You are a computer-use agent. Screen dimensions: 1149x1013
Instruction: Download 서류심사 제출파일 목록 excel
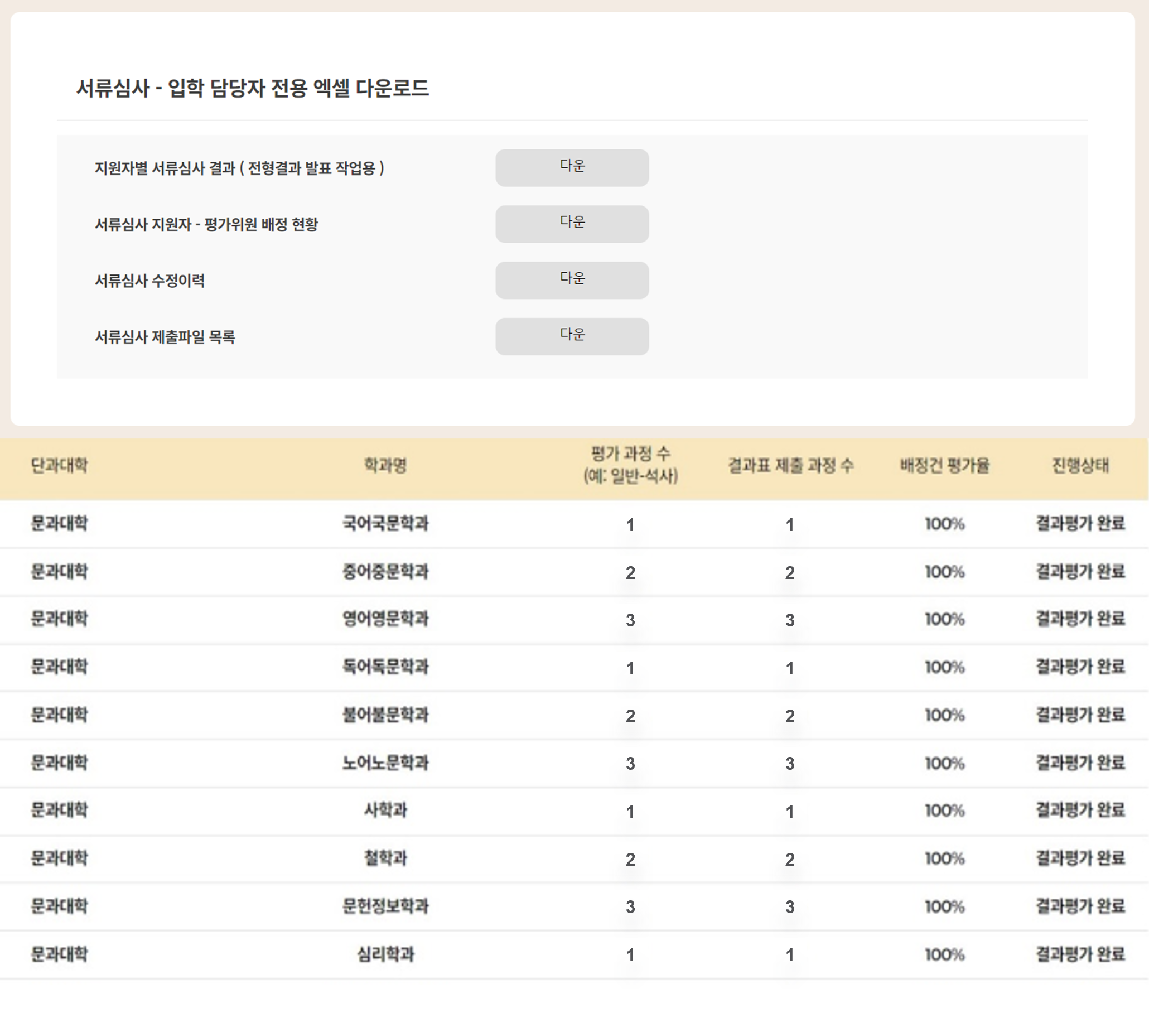coord(572,336)
